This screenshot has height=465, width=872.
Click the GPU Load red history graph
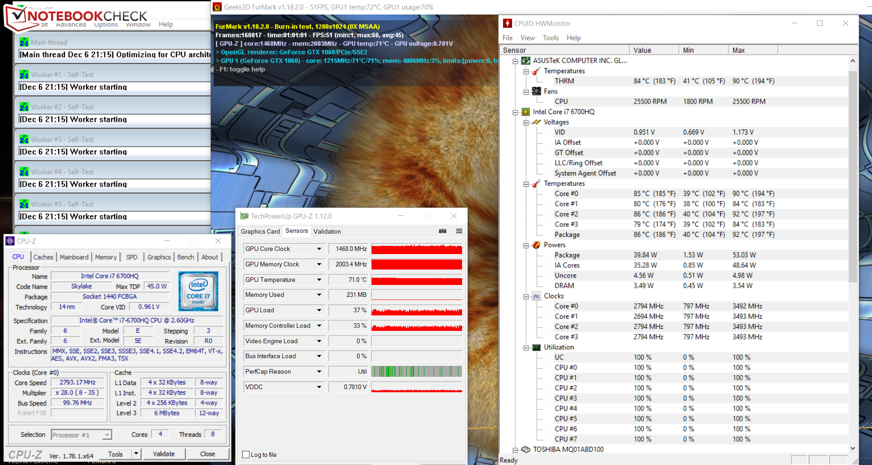[x=417, y=310]
